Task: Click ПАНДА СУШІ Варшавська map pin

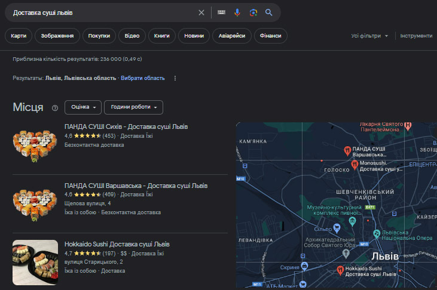Action: (347, 151)
